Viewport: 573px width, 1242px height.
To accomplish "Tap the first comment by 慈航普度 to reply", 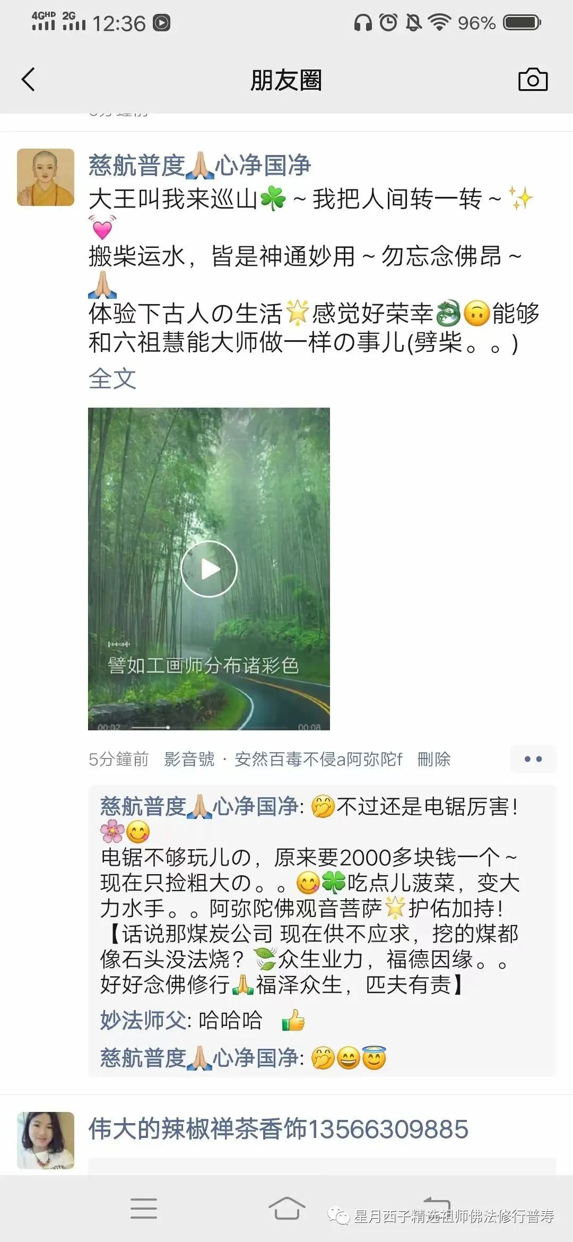I will [310, 895].
